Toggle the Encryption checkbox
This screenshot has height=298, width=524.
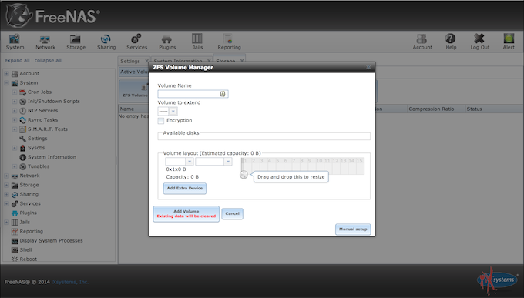pyautogui.click(x=161, y=121)
